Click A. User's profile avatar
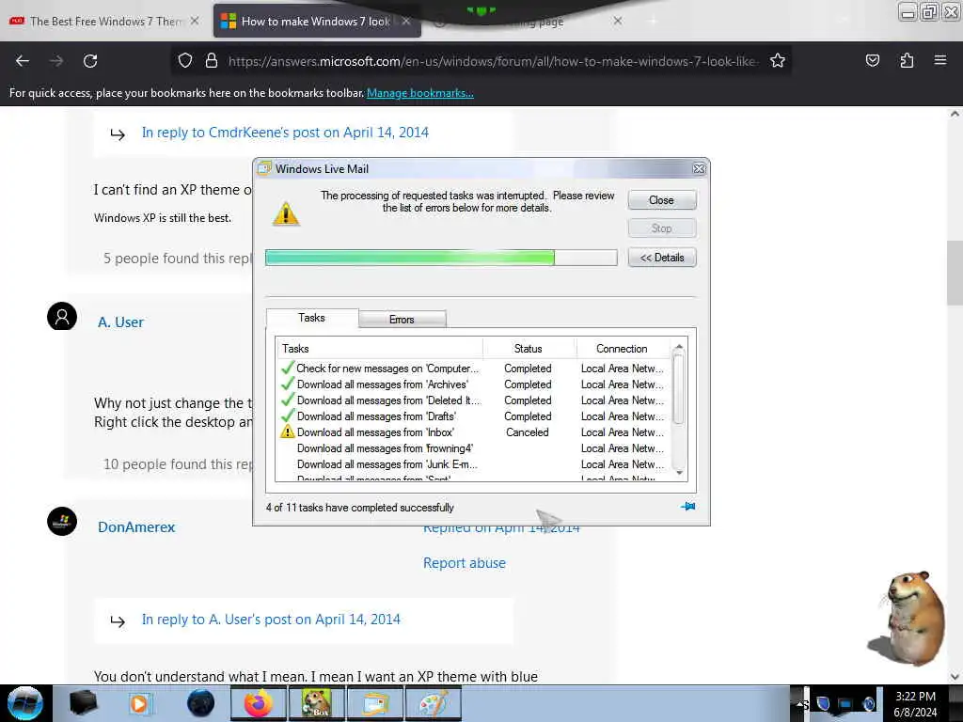The height and width of the screenshot is (722, 963). click(x=62, y=316)
